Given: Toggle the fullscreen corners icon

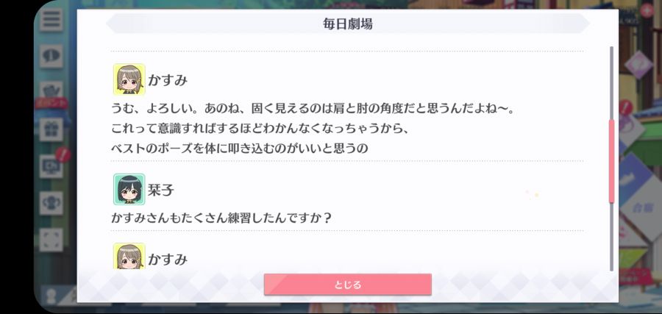Looking at the screenshot, I should point(51,240).
